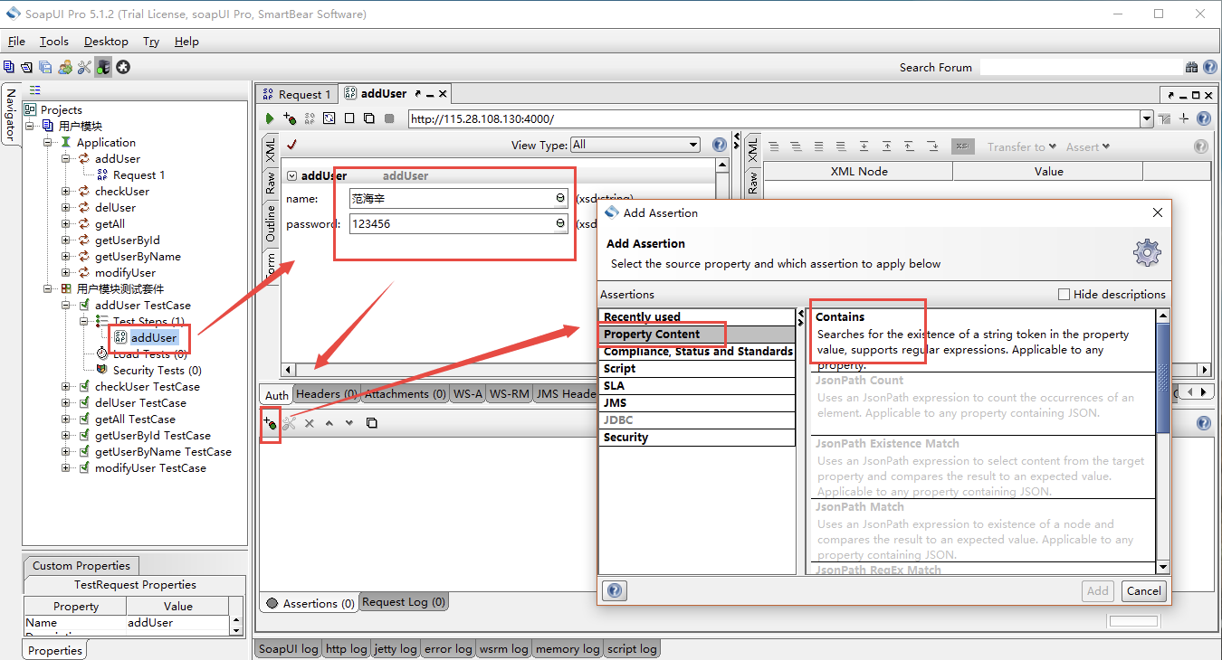This screenshot has height=660, width=1222.
Task: Click the Forum user icon in main toolbar
Action: (x=65, y=67)
